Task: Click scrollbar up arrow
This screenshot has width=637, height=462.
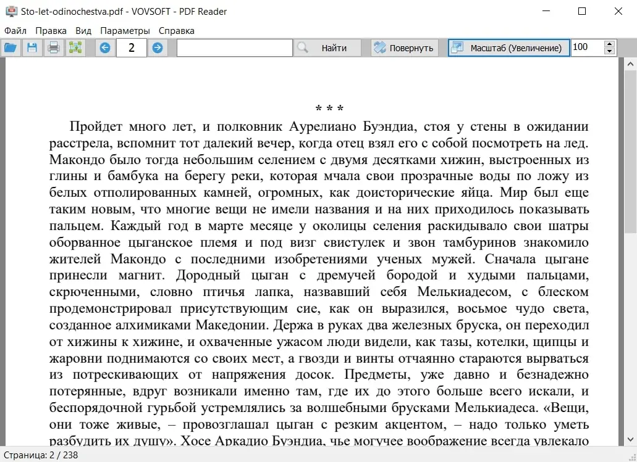Action: pyautogui.click(x=630, y=64)
